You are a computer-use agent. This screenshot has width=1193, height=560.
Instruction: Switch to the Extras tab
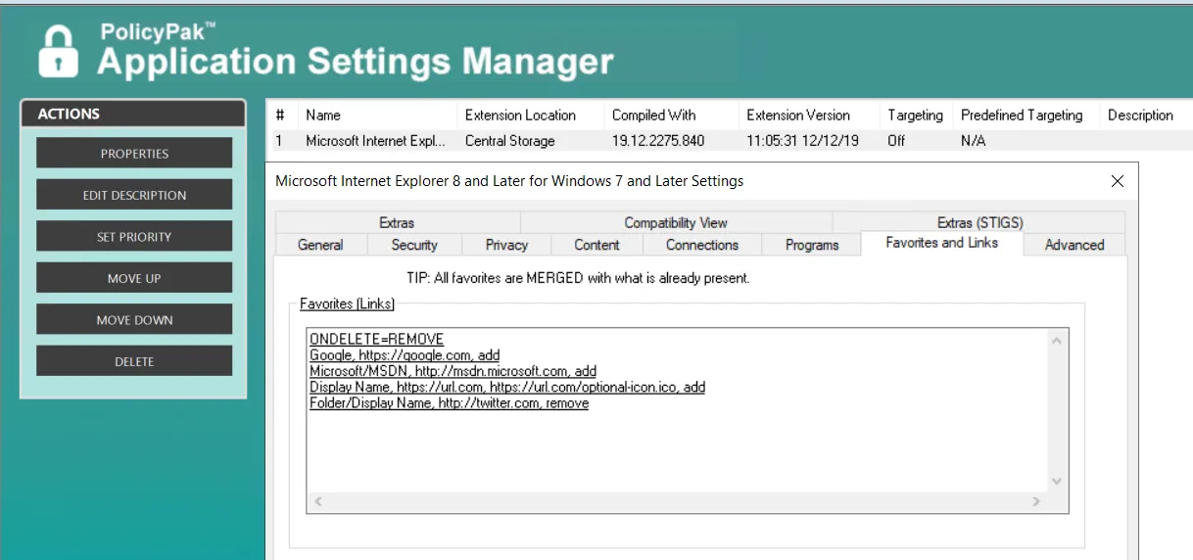[x=397, y=222]
